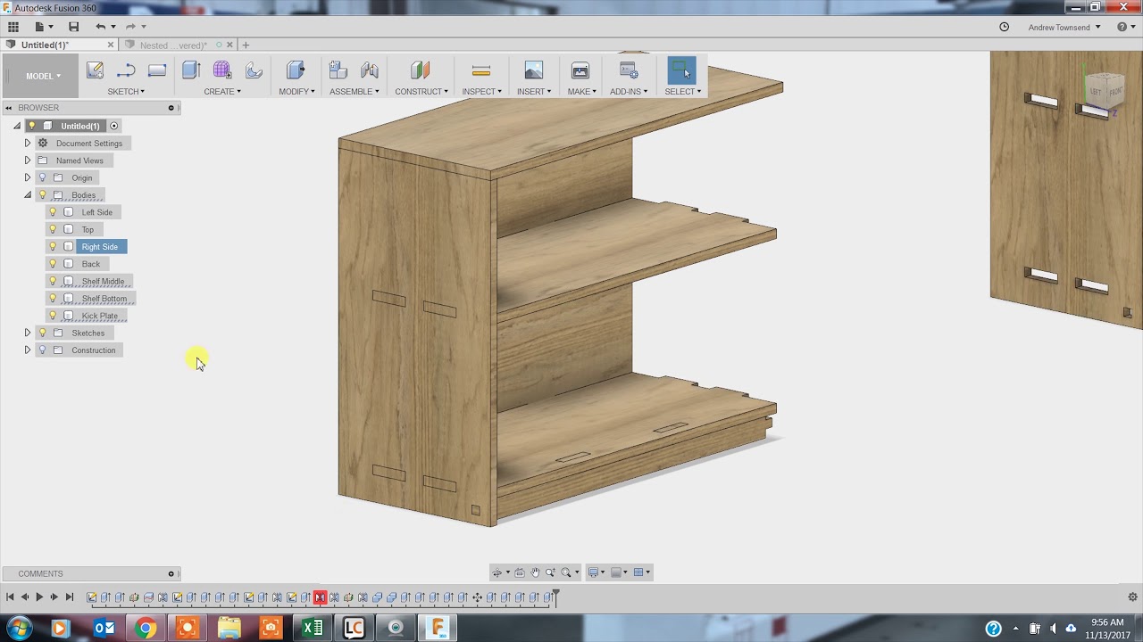This screenshot has width=1143, height=642.
Task: Open the data panel grid icon
Action: click(x=13, y=27)
